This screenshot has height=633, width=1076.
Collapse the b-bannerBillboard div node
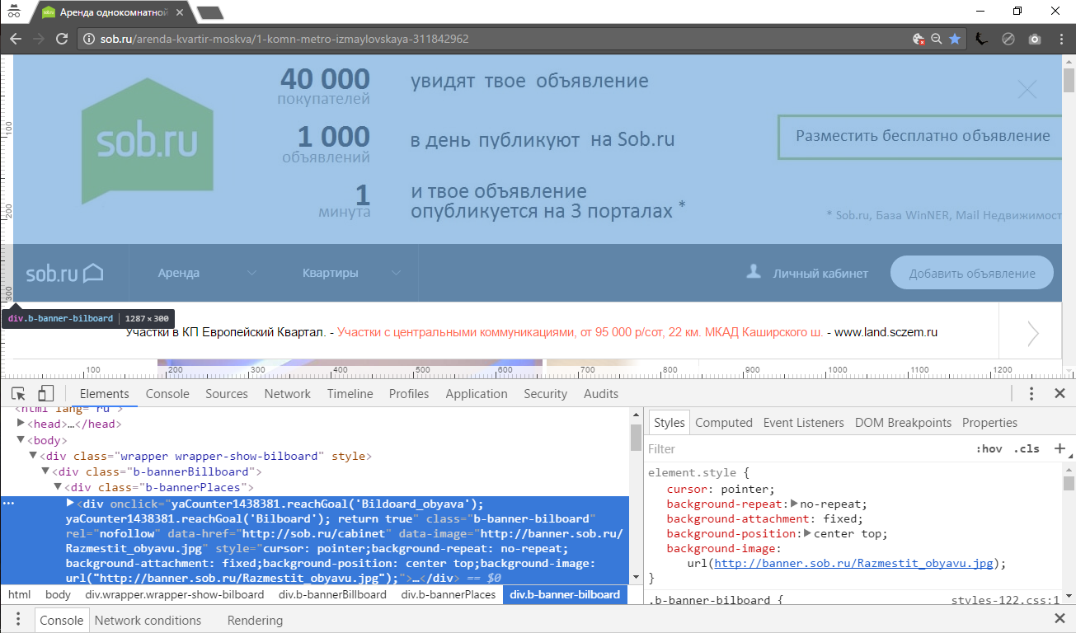point(46,471)
